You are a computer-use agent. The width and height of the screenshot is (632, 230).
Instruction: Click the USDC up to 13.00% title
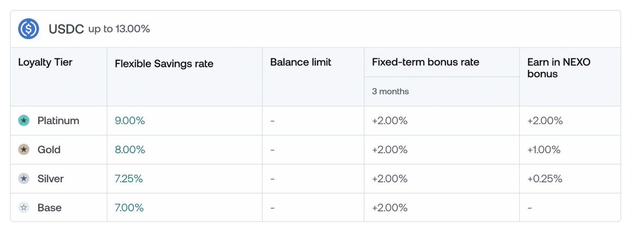coord(99,29)
